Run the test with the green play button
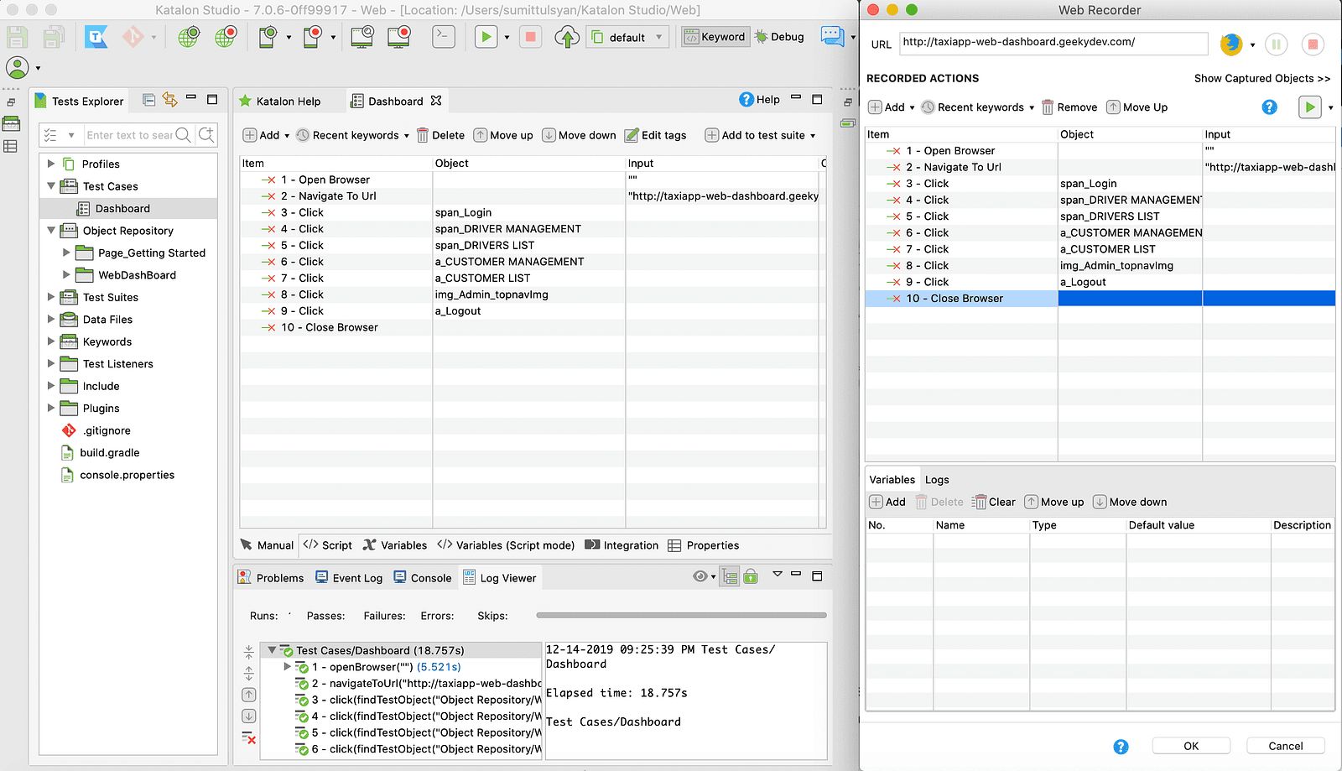The width and height of the screenshot is (1342, 771). click(x=486, y=37)
